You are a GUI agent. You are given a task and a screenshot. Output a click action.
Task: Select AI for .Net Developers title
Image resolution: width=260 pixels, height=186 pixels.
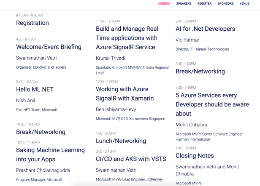point(205,29)
